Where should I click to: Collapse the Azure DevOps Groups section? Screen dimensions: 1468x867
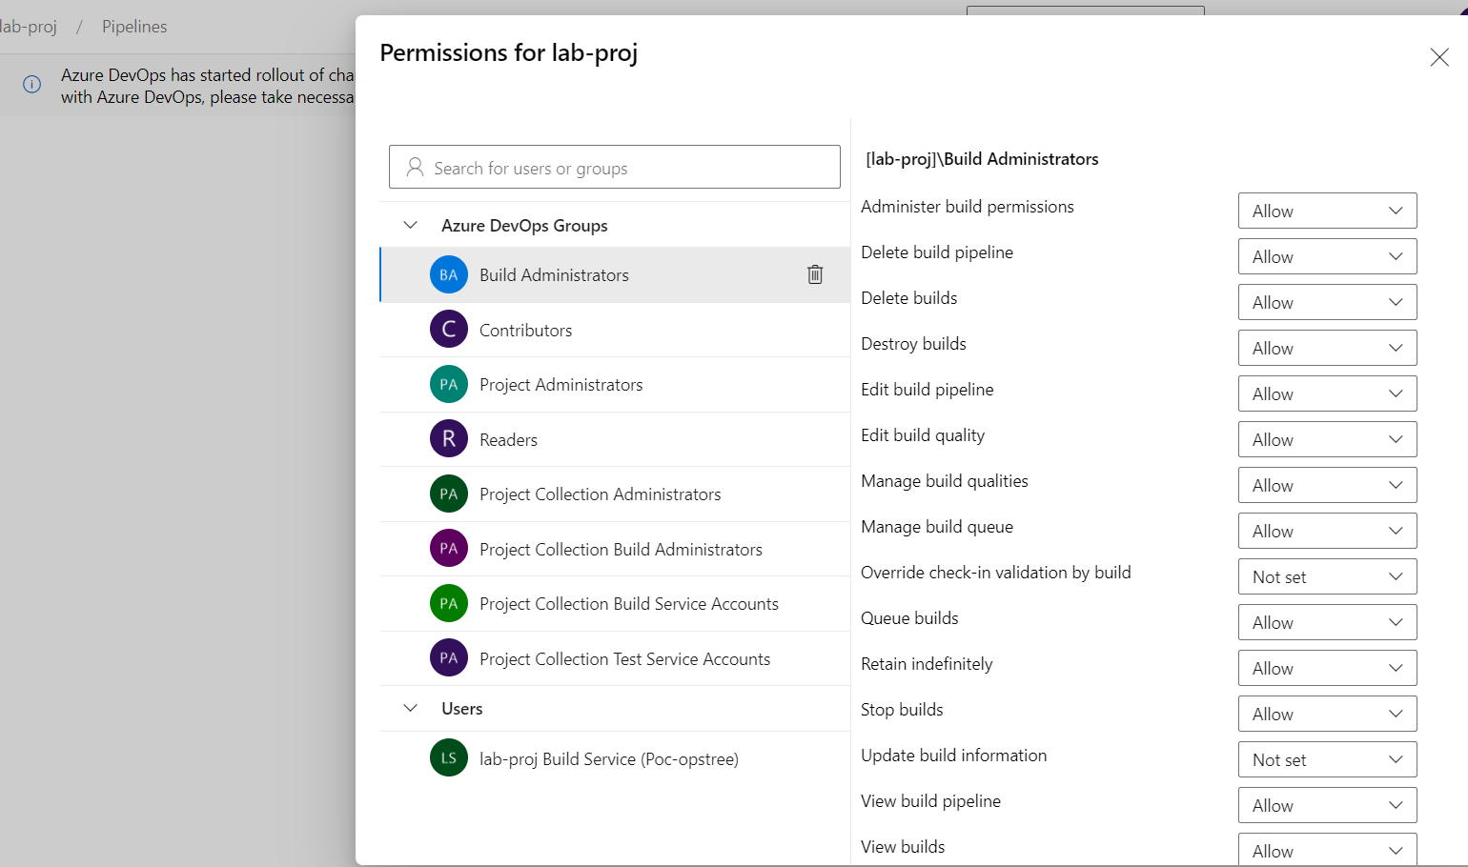coord(411,225)
